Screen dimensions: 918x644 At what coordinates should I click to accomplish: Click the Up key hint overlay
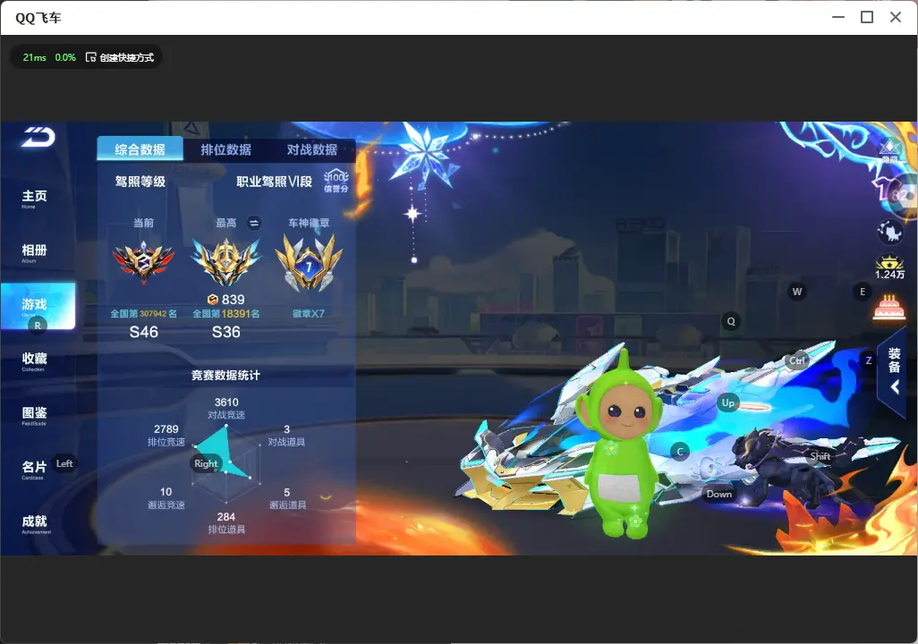coord(727,402)
